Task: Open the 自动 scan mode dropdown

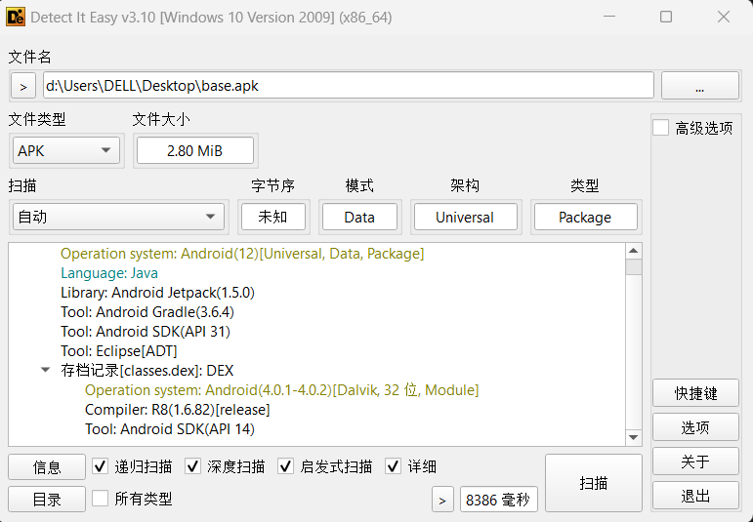Action: pos(118,217)
